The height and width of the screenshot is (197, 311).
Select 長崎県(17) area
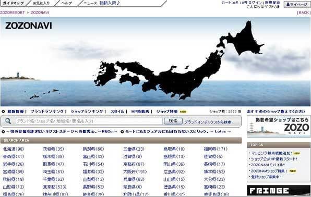coord(214,164)
